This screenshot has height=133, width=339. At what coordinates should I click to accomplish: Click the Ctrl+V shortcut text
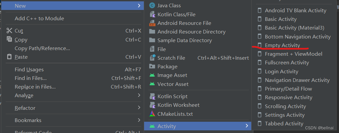click(x=133, y=57)
